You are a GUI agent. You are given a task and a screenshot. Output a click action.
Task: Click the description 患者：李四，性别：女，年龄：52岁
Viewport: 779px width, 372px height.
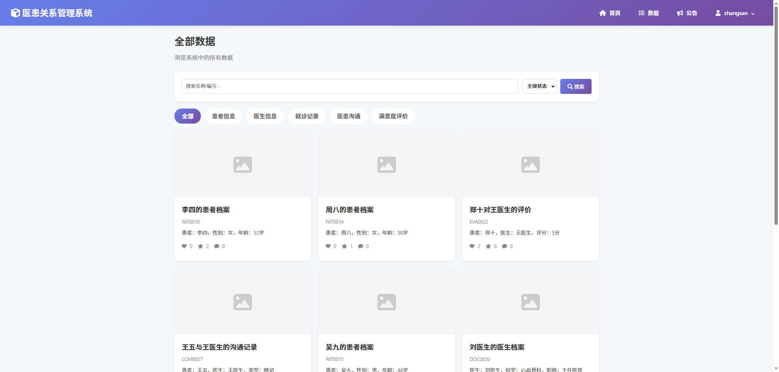[223, 233]
